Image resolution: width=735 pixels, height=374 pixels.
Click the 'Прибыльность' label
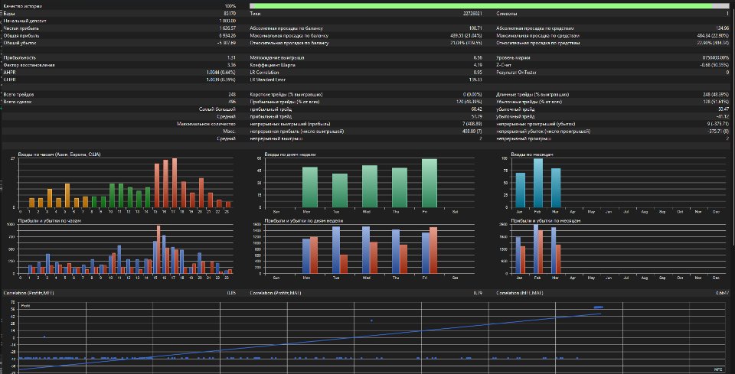point(19,57)
